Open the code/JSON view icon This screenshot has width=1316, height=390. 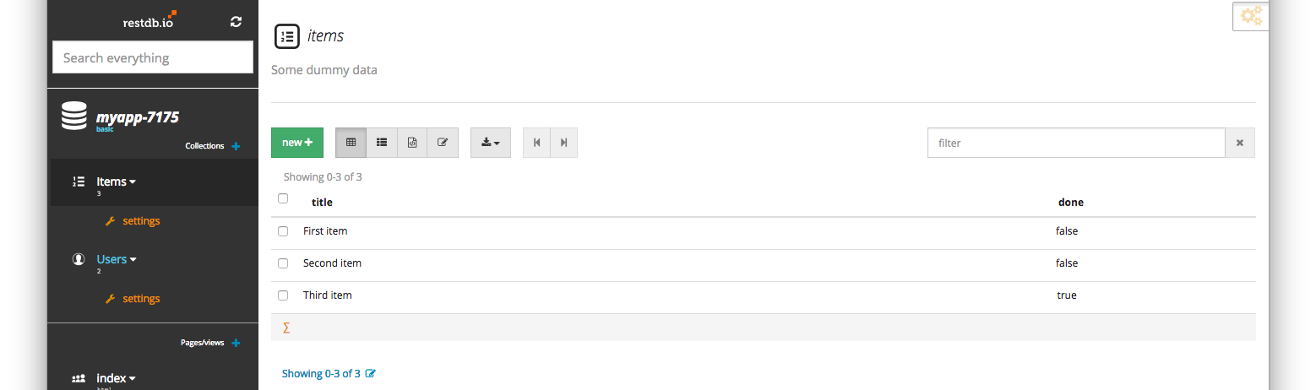(412, 143)
